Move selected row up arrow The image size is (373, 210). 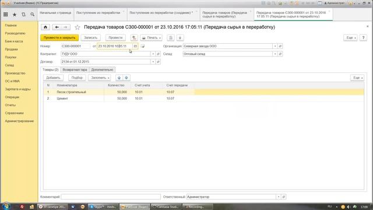(x=119, y=78)
